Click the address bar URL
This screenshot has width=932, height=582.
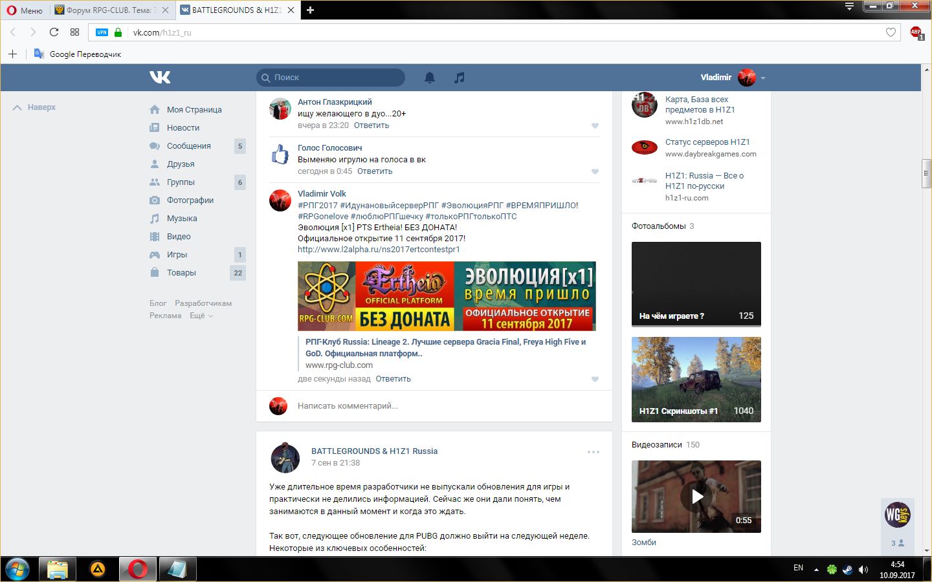click(x=162, y=32)
